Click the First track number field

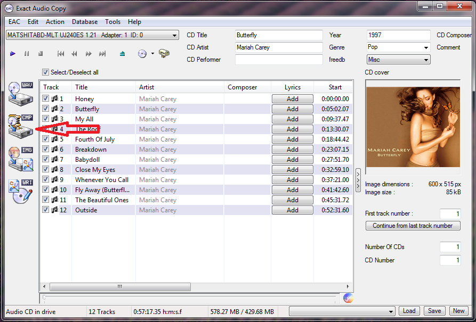(450, 214)
